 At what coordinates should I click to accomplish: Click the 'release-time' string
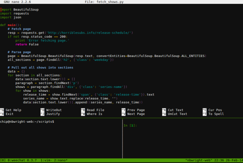click(x=127, y=95)
